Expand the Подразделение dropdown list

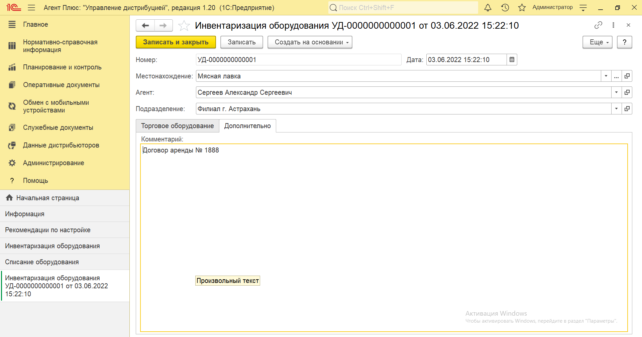pos(616,109)
